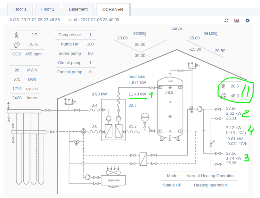This screenshot has height=198, width=260.
Task: Click the 675 kWh counter
Action: (x=25, y=79)
